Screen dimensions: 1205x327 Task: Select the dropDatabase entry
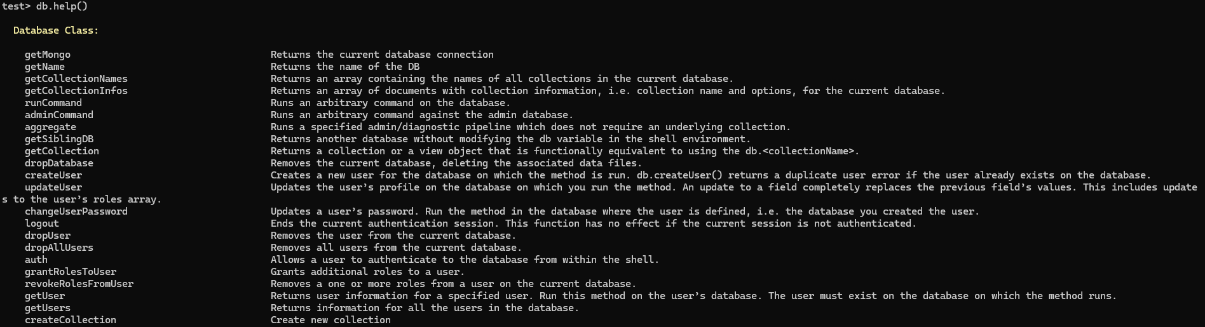pyautogui.click(x=59, y=163)
